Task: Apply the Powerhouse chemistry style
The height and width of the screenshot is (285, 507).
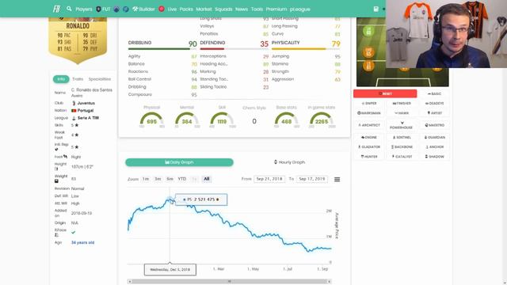Action: [402, 125]
